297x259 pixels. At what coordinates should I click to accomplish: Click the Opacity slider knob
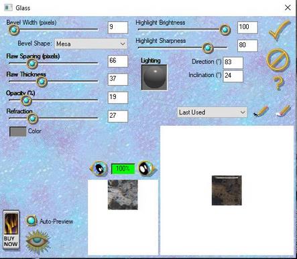click(x=26, y=100)
